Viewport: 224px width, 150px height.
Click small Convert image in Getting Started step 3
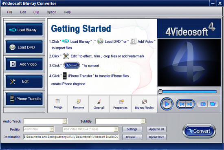pyautogui.click(x=72, y=65)
